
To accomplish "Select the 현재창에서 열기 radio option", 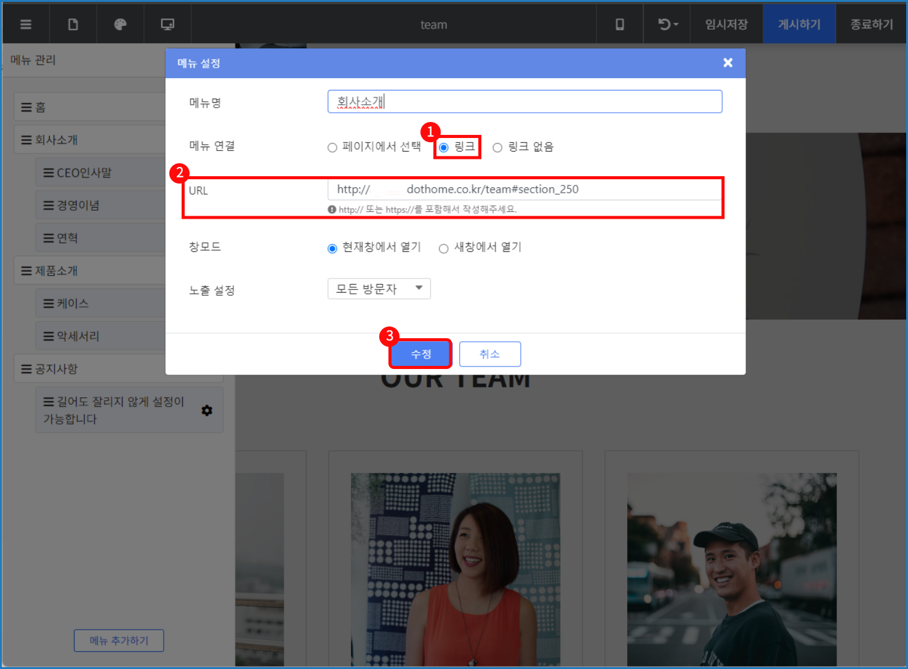I will tap(332, 248).
